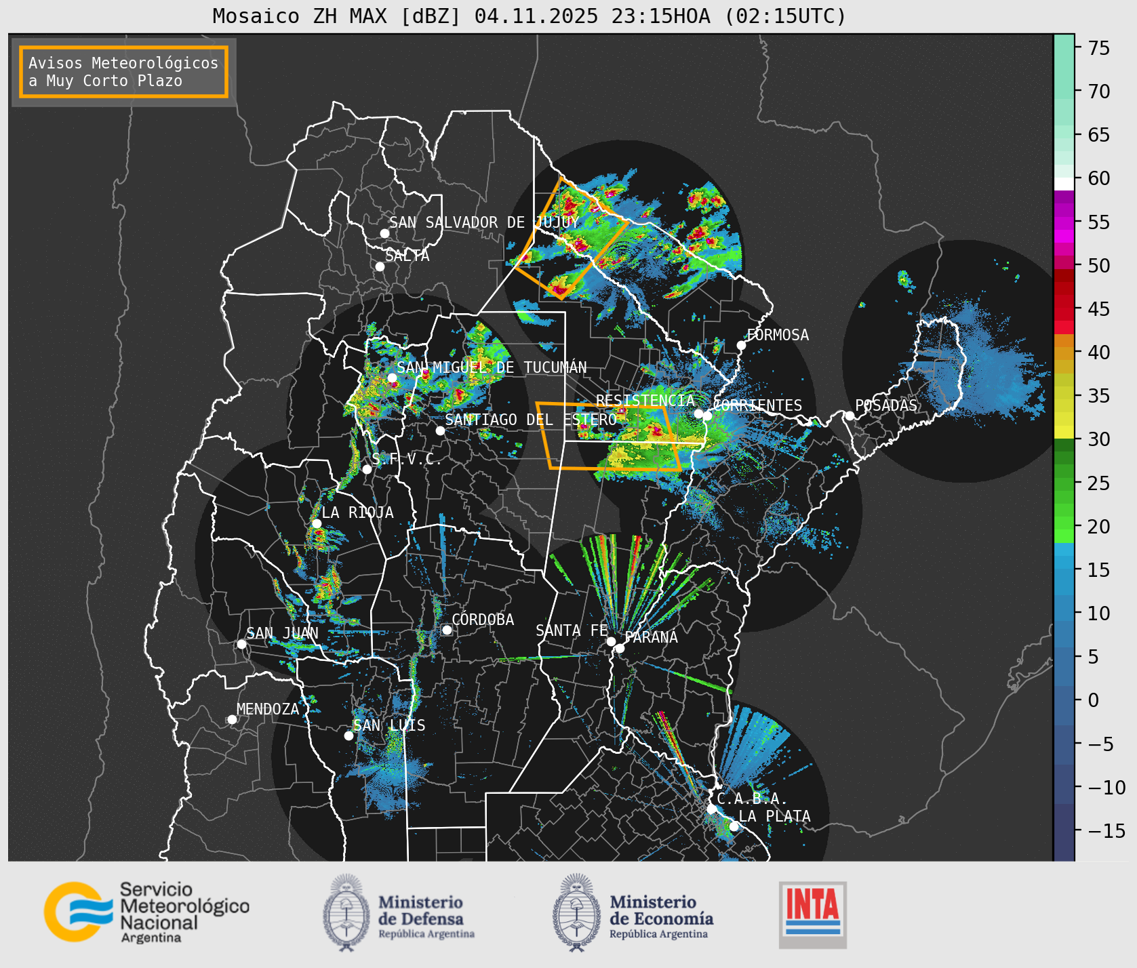
Task: Click the Ministerio de Defensa emblem
Action: pyautogui.click(x=347, y=912)
